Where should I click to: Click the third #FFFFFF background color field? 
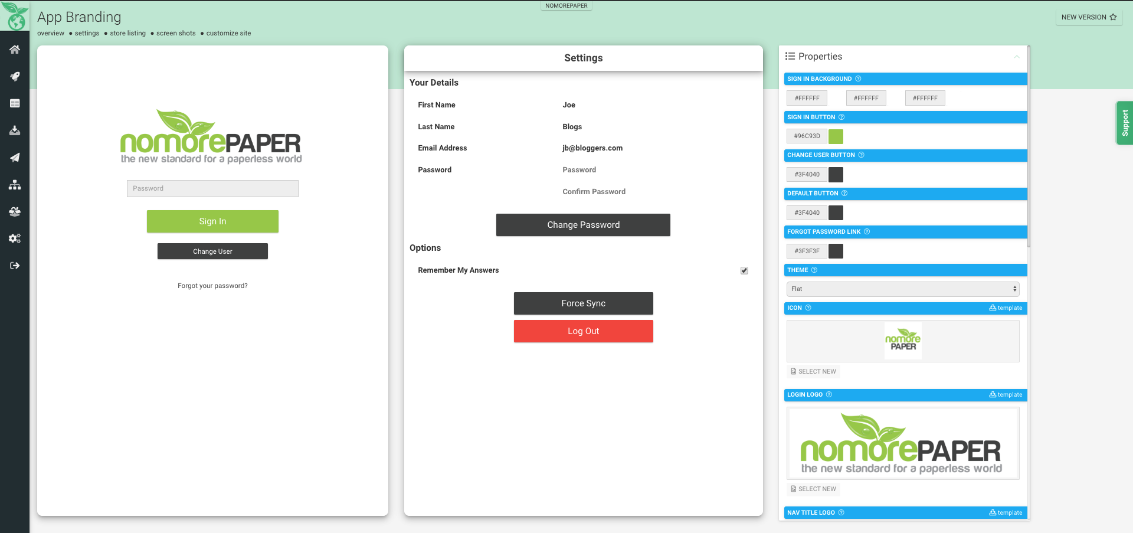[925, 98]
